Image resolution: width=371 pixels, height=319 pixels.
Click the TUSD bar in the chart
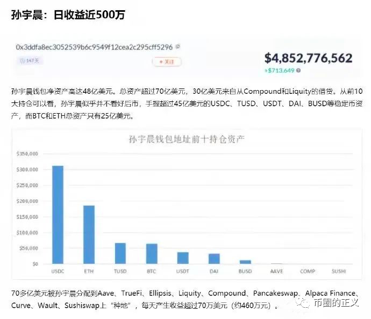pyautogui.click(x=120, y=253)
